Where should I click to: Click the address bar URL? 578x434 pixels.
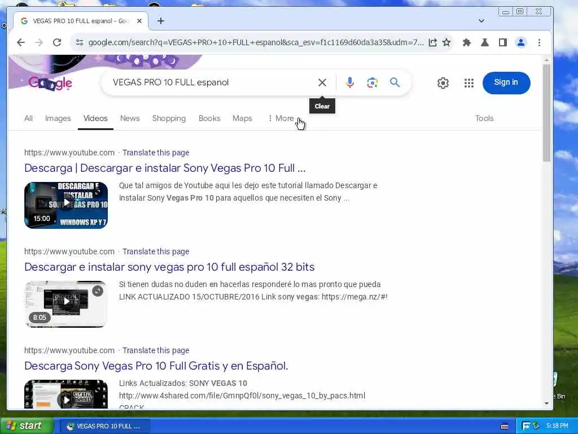256,42
